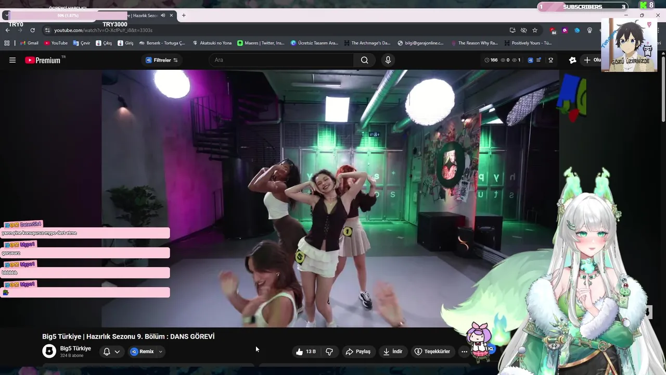Open the Big5 Türkiye channel avatar
This screenshot has height=375, width=666.
[49, 351]
